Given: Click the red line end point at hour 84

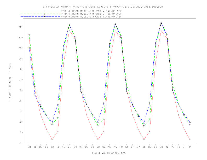Looking at the screenshot, I should (190, 140).
